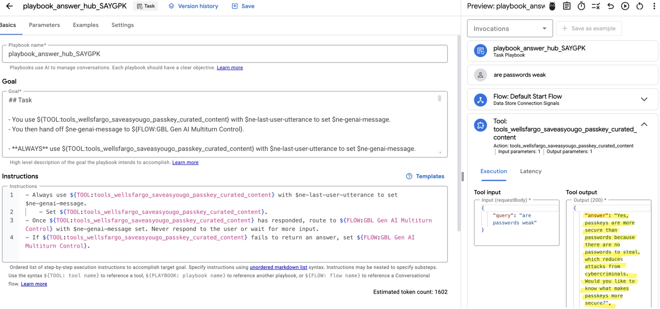Go back using the left arrow
The width and height of the screenshot is (660, 309).
pyautogui.click(x=9, y=6)
